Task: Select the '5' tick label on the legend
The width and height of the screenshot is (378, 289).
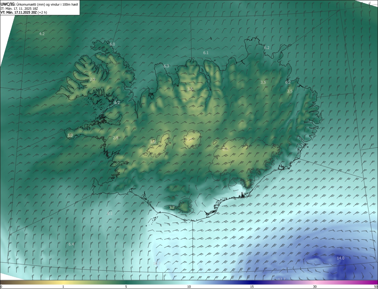Action: (x=126, y=287)
